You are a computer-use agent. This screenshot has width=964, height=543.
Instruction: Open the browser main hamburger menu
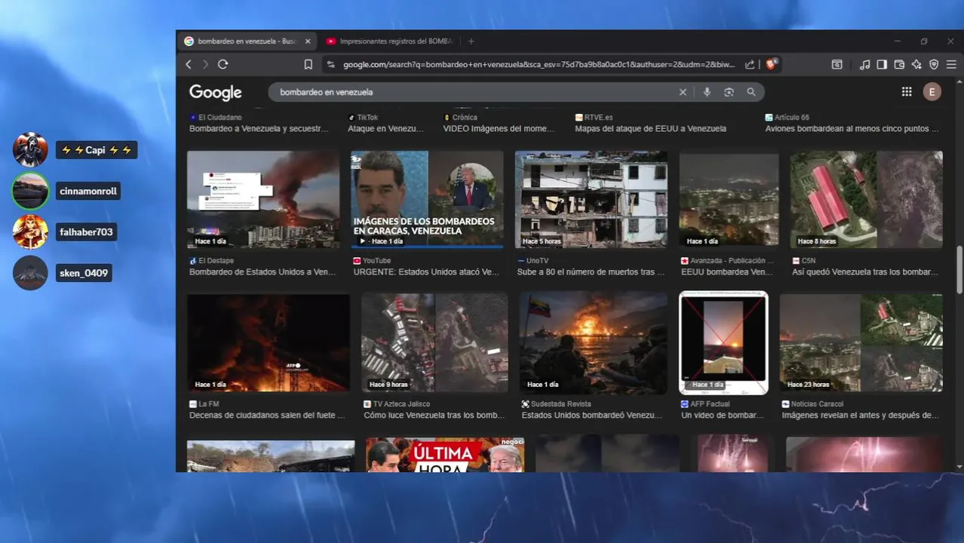[x=951, y=65]
